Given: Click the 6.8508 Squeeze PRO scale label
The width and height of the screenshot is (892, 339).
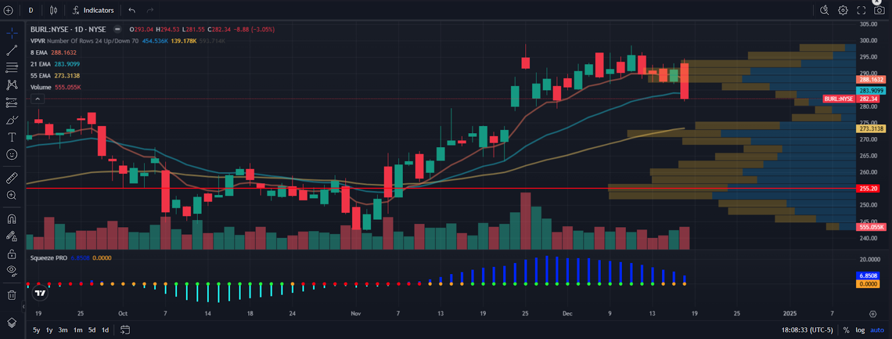Looking at the screenshot, I should (x=868, y=276).
